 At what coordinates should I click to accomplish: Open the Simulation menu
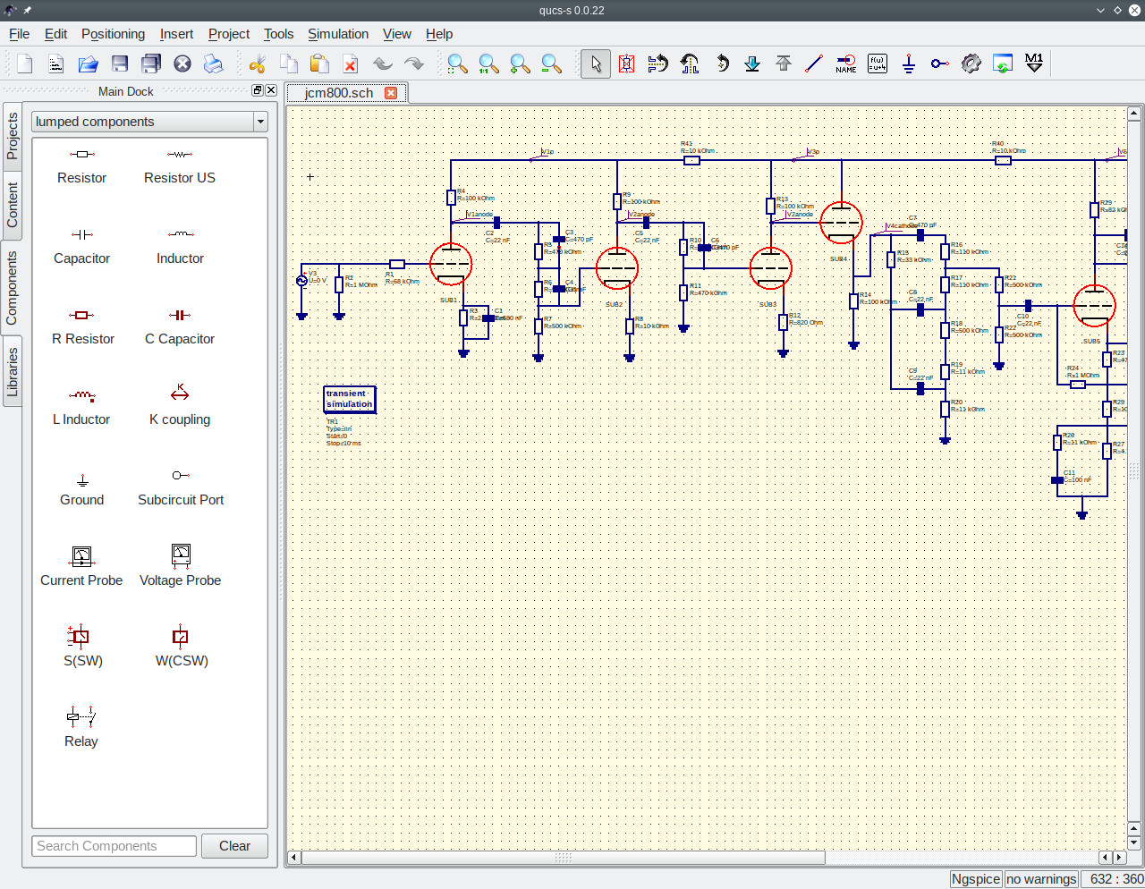pos(338,34)
